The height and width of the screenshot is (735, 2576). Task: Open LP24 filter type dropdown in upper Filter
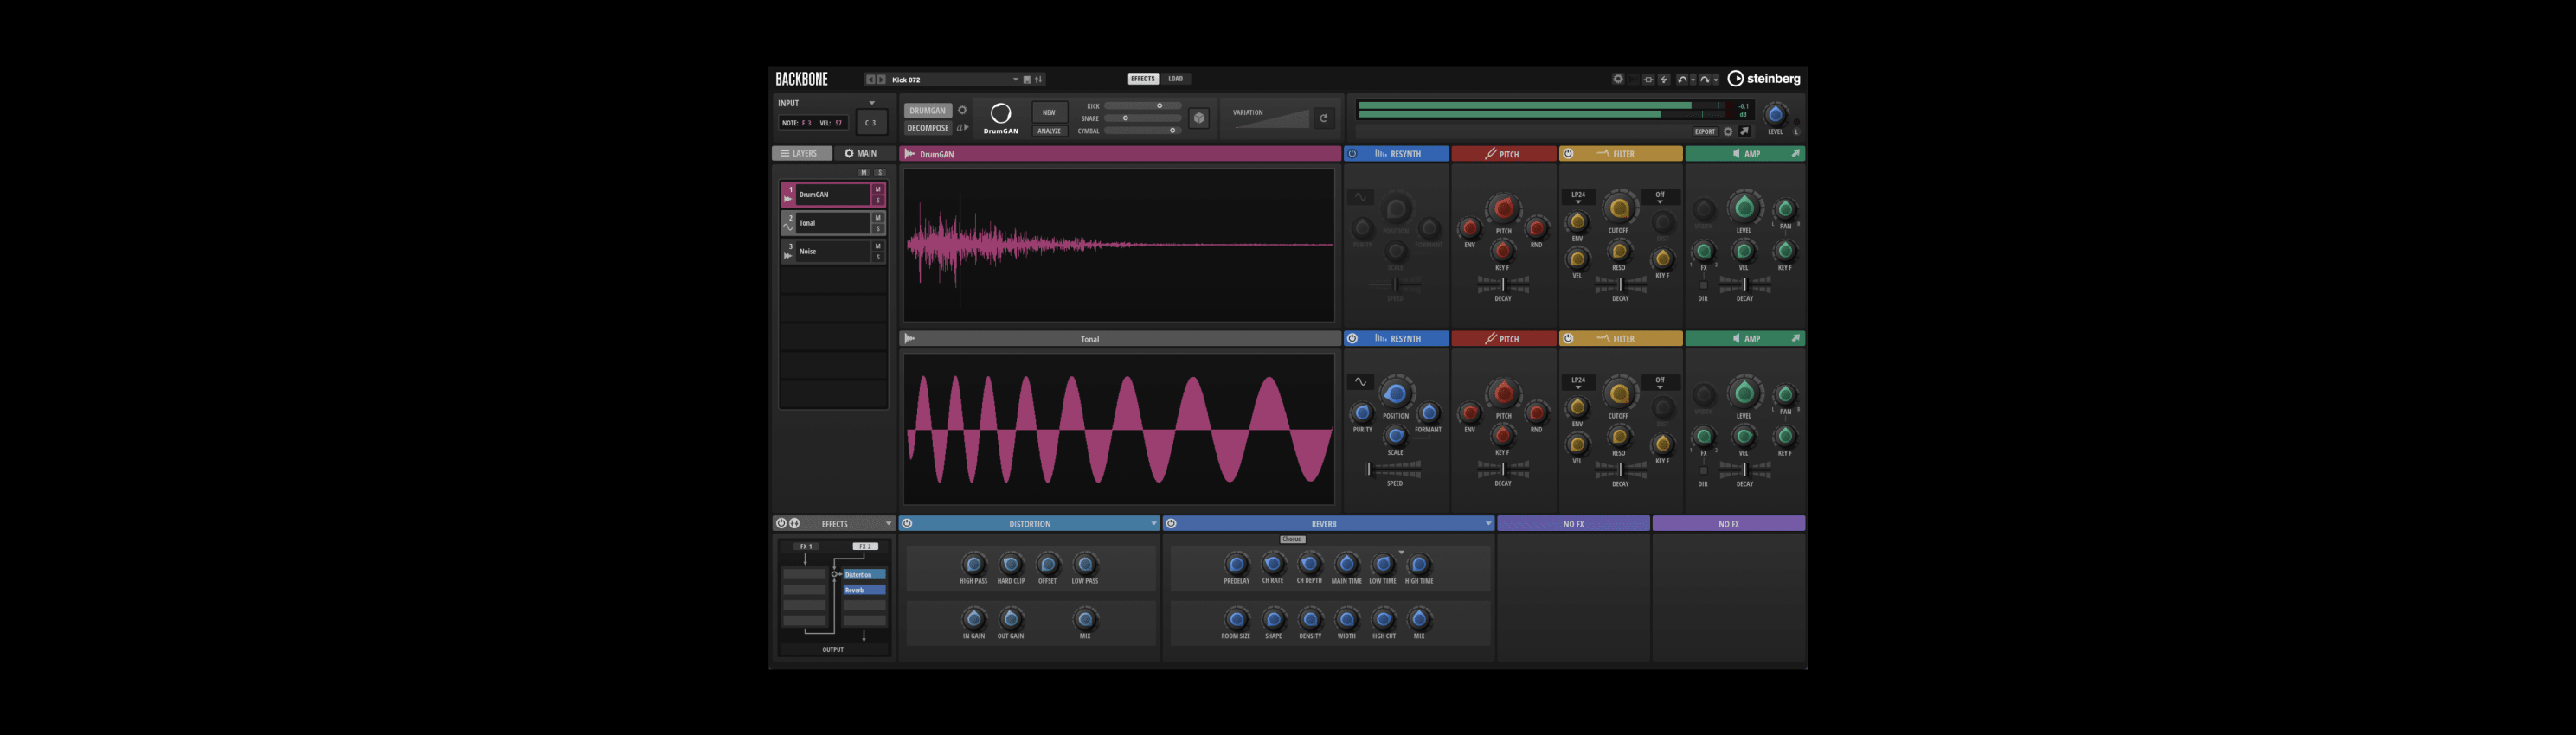tap(1578, 197)
